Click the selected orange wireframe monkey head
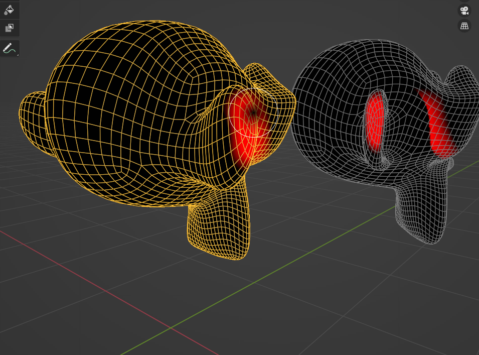 (x=157, y=140)
